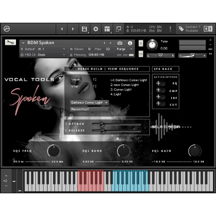Toggle the IRF effect active/bypass
216x216 pixels.
160,97
